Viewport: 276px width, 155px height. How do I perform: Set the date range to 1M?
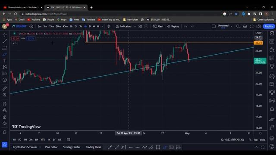tap(25, 139)
